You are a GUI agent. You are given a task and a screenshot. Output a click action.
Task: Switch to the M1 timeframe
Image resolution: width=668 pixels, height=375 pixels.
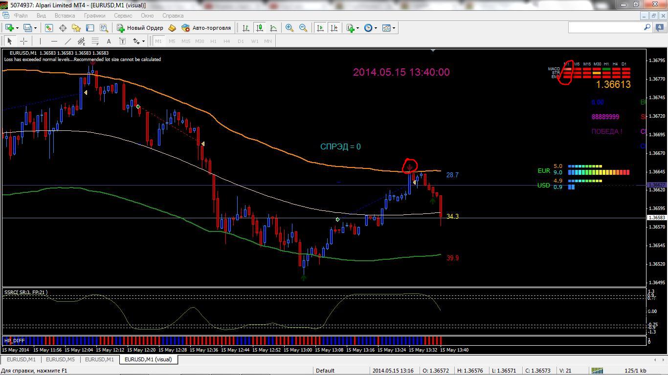point(158,41)
